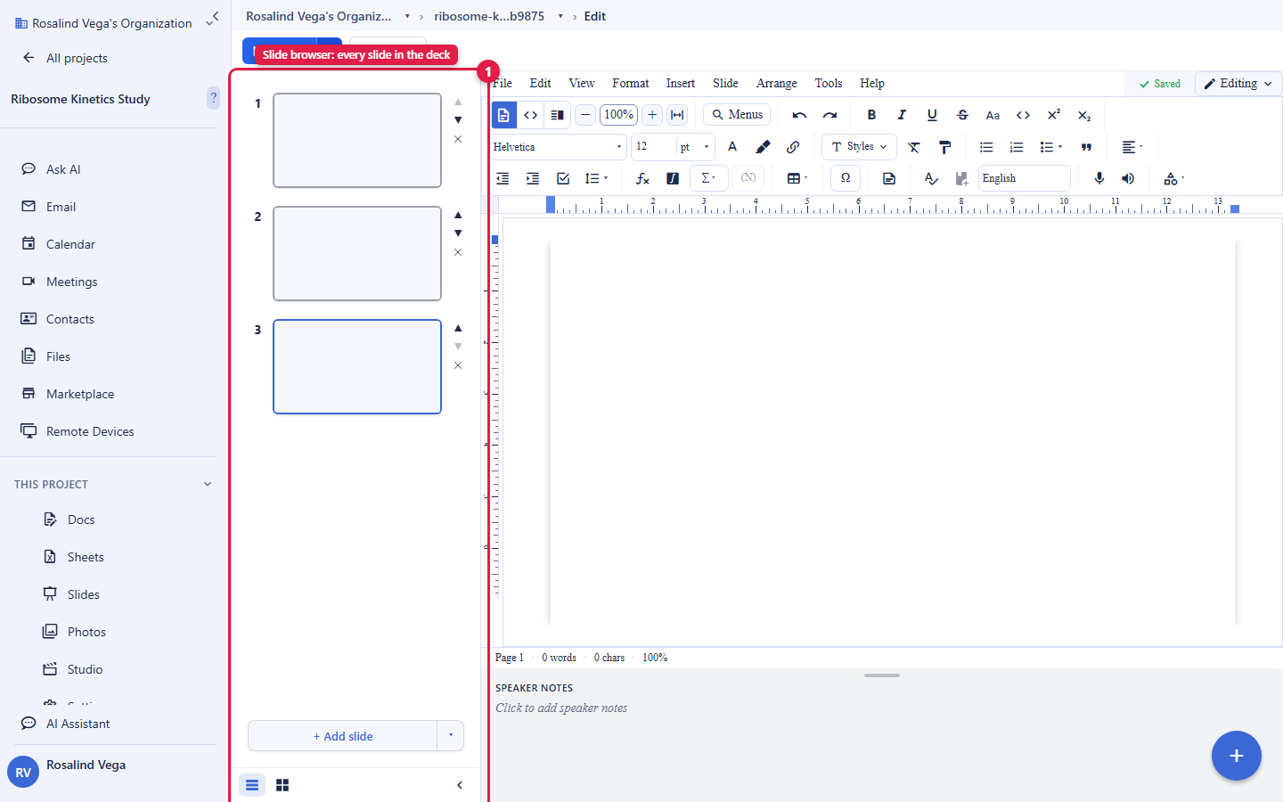Start microphone dictation
1283x802 pixels.
[1099, 178]
